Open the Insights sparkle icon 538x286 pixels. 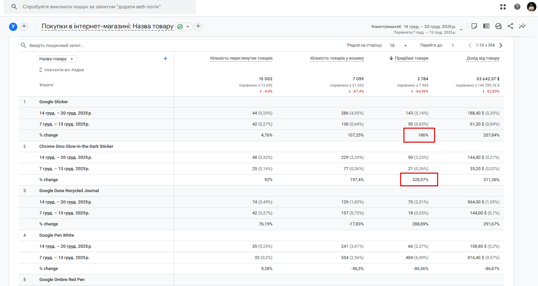522,26
